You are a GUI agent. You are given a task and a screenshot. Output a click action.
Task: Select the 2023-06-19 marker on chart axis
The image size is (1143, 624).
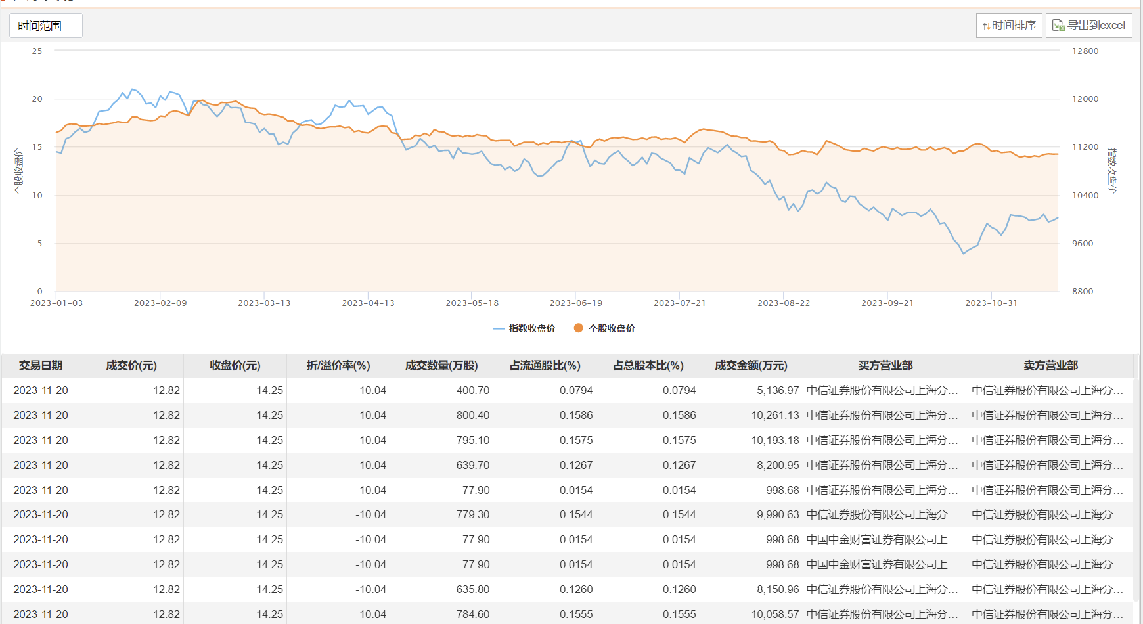click(575, 303)
